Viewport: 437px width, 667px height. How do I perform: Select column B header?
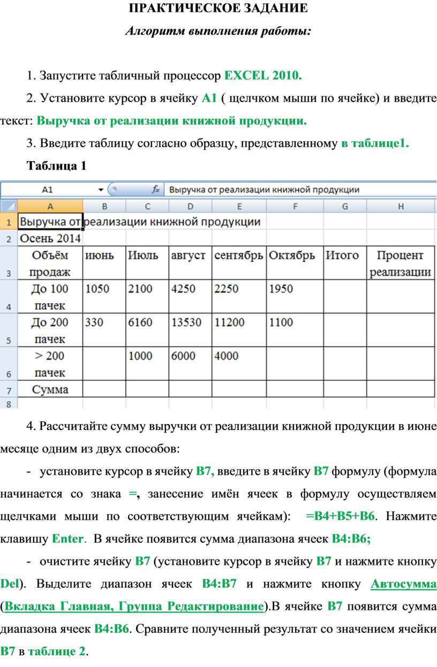104,206
